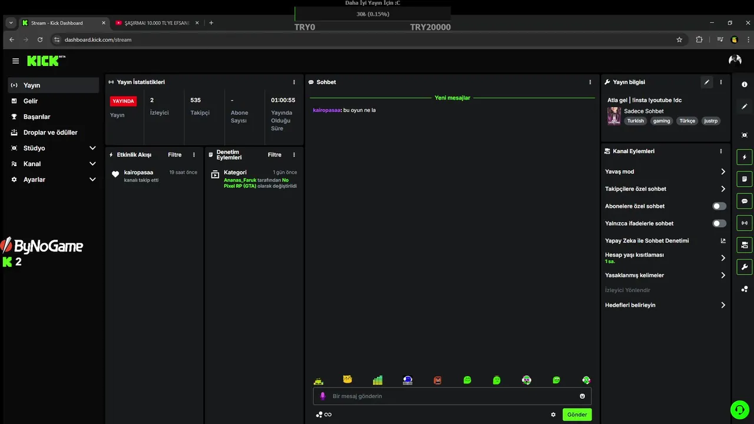Image resolution: width=754 pixels, height=424 pixels.
Task: Open the profile avatar menu
Action: coord(735,60)
